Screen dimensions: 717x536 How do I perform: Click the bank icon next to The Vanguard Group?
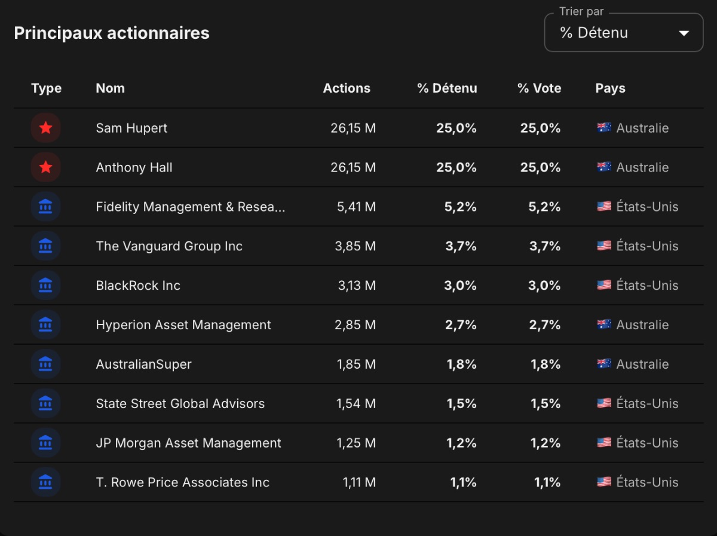tap(46, 246)
